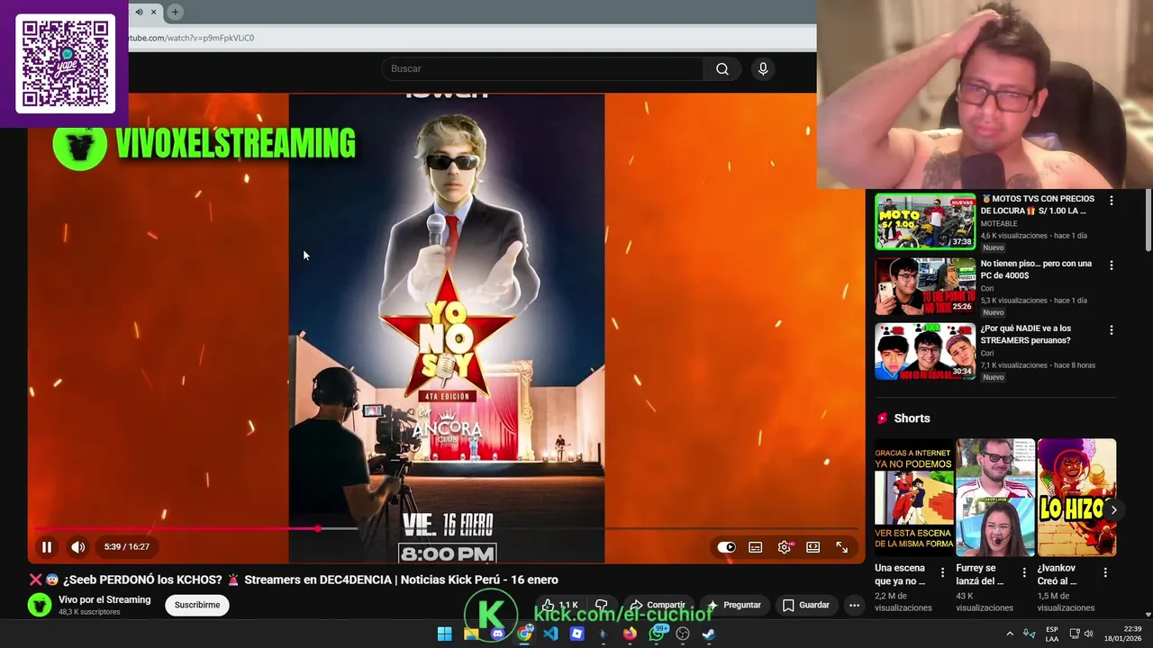Image resolution: width=1153 pixels, height=648 pixels.
Task: Enter fullscreen mode
Action: click(842, 547)
